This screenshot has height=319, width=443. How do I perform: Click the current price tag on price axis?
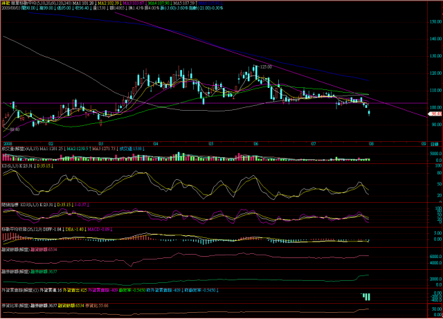(x=436, y=114)
